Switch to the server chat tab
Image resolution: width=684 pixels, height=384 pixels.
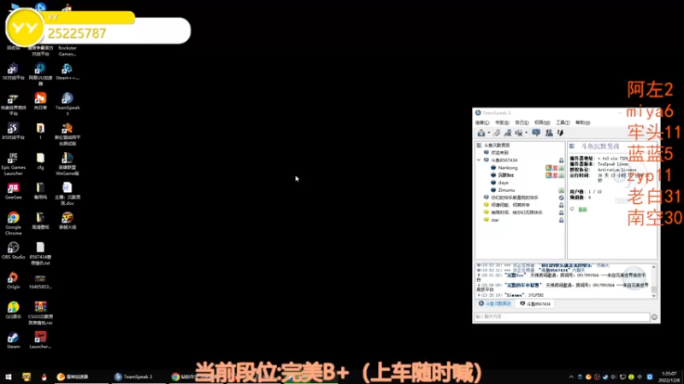(x=495, y=304)
